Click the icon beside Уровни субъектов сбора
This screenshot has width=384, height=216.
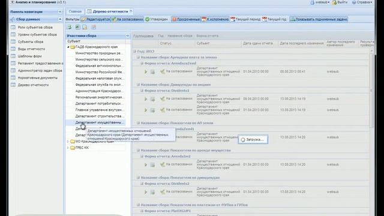pyautogui.click(x=13, y=35)
